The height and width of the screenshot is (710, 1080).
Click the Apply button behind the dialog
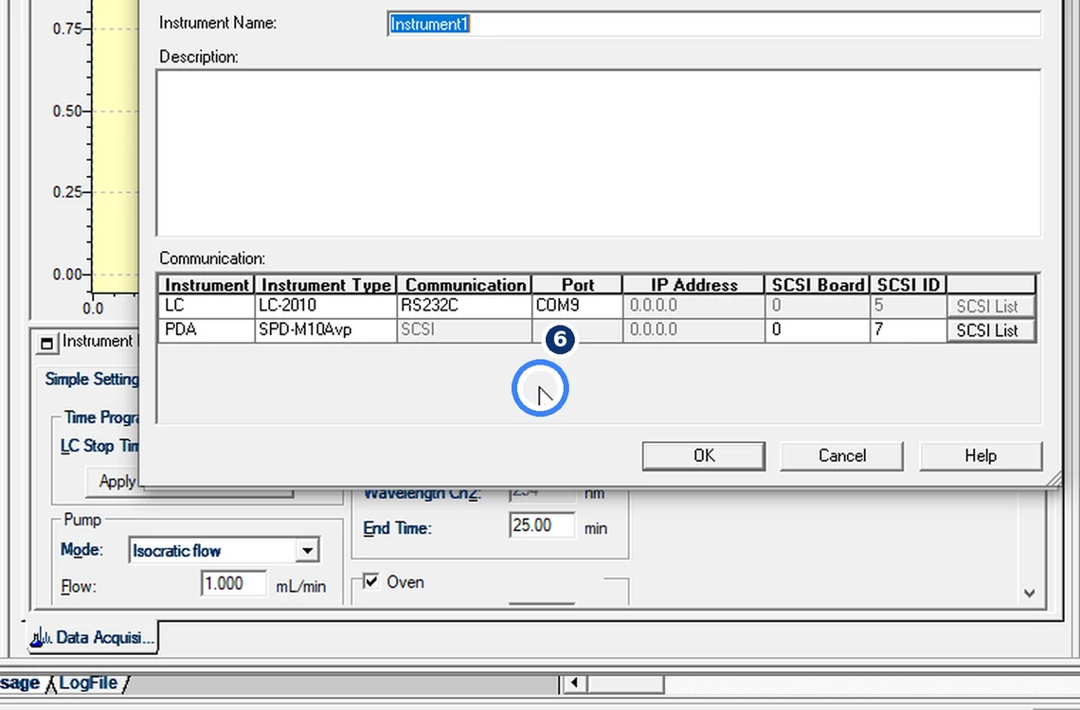(x=115, y=481)
